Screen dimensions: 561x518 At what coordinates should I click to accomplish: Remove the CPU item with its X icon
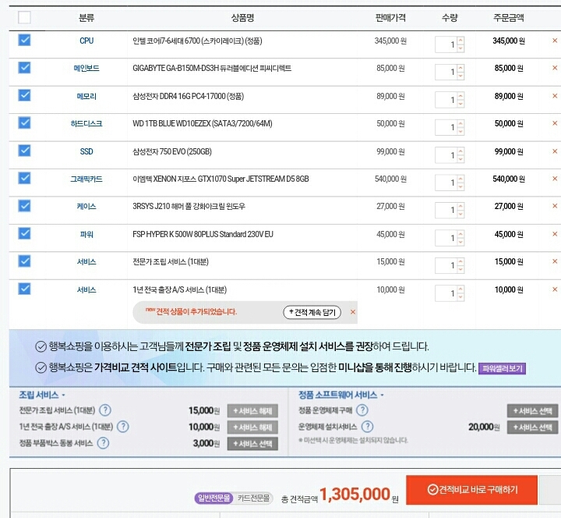[555, 41]
